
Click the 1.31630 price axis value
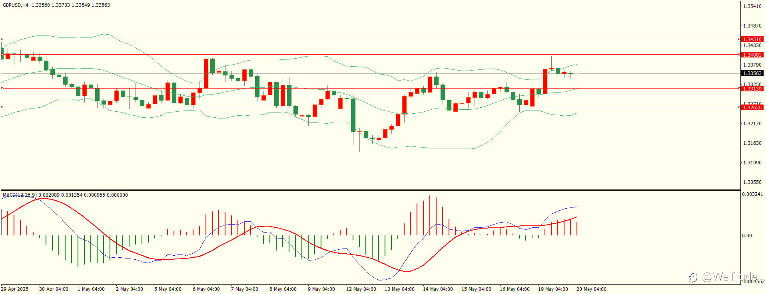coord(752,143)
